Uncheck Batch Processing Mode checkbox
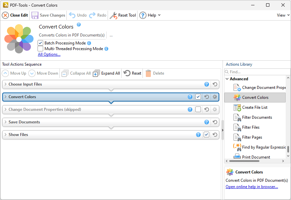The height and width of the screenshot is (200, 291). 40,43
